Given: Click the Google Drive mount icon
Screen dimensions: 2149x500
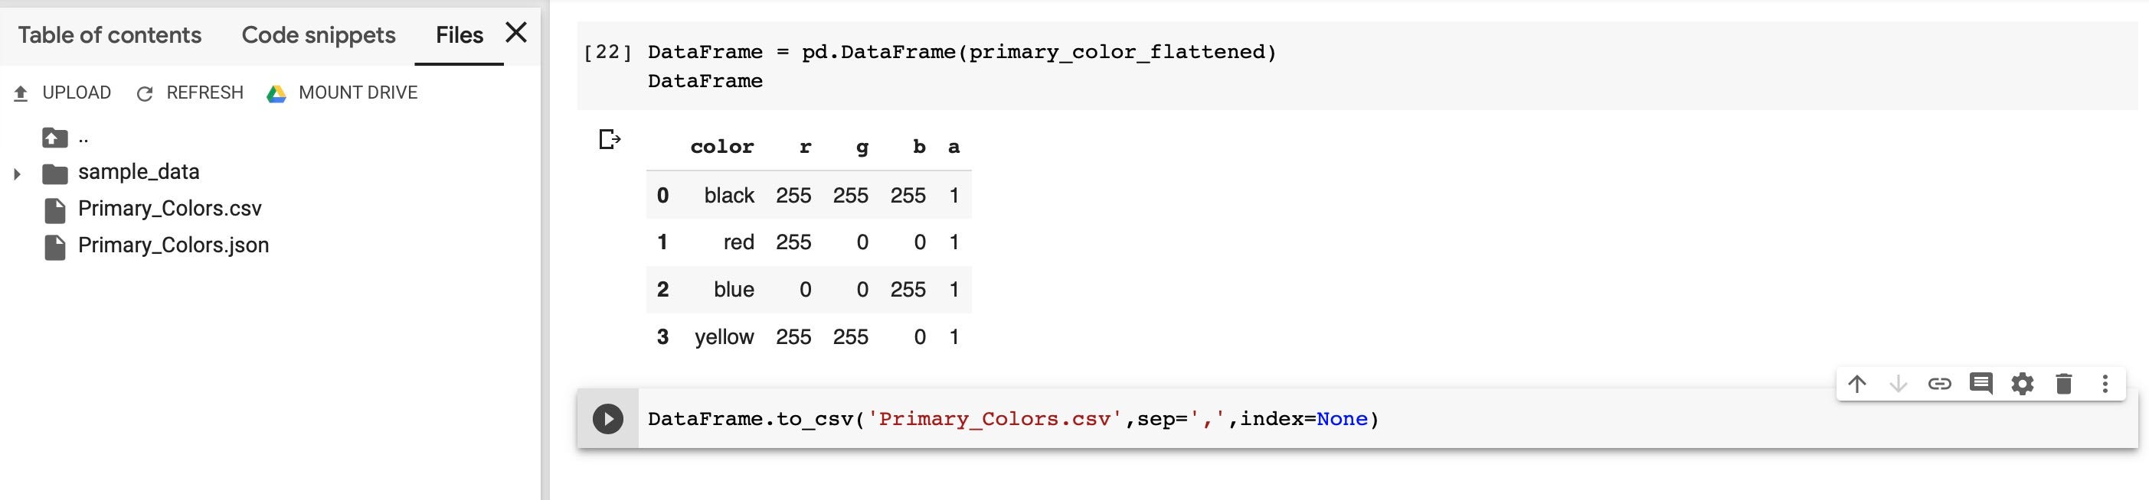Looking at the screenshot, I should pyautogui.click(x=276, y=93).
